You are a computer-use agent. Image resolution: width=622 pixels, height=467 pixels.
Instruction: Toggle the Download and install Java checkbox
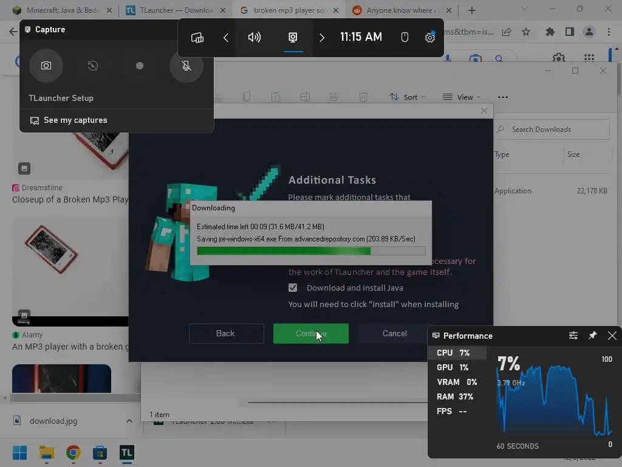[x=293, y=288]
